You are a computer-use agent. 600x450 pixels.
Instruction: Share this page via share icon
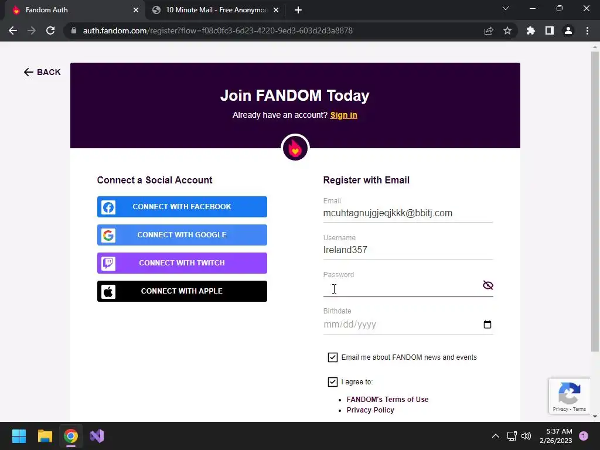point(489,31)
